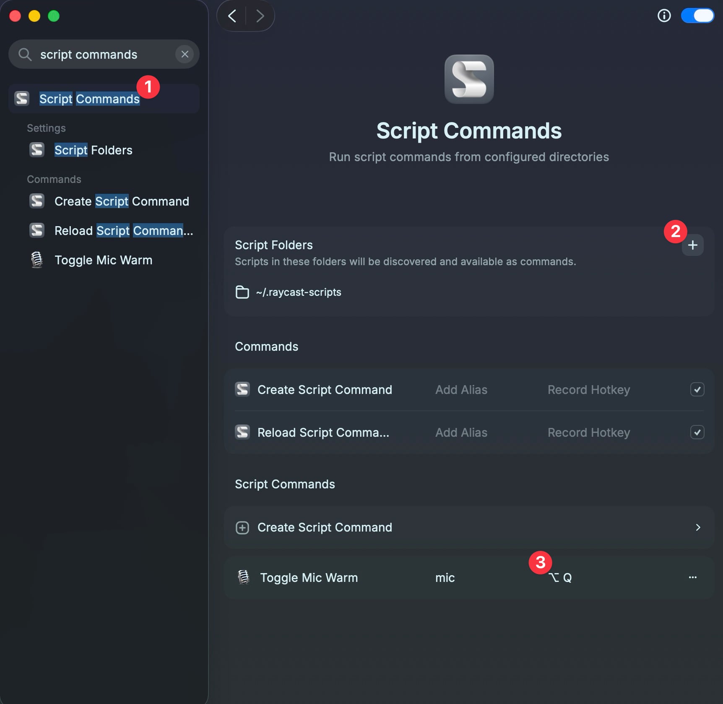723x704 pixels.
Task: Click the large Script Commands app icon
Action: click(469, 79)
